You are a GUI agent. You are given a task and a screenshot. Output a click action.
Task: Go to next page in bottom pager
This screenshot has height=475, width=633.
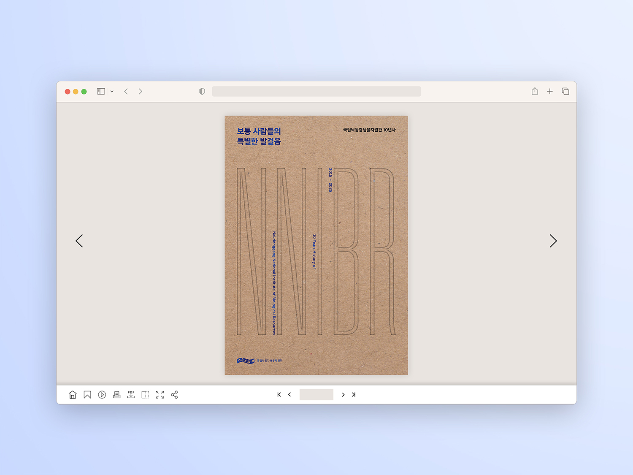(x=343, y=395)
